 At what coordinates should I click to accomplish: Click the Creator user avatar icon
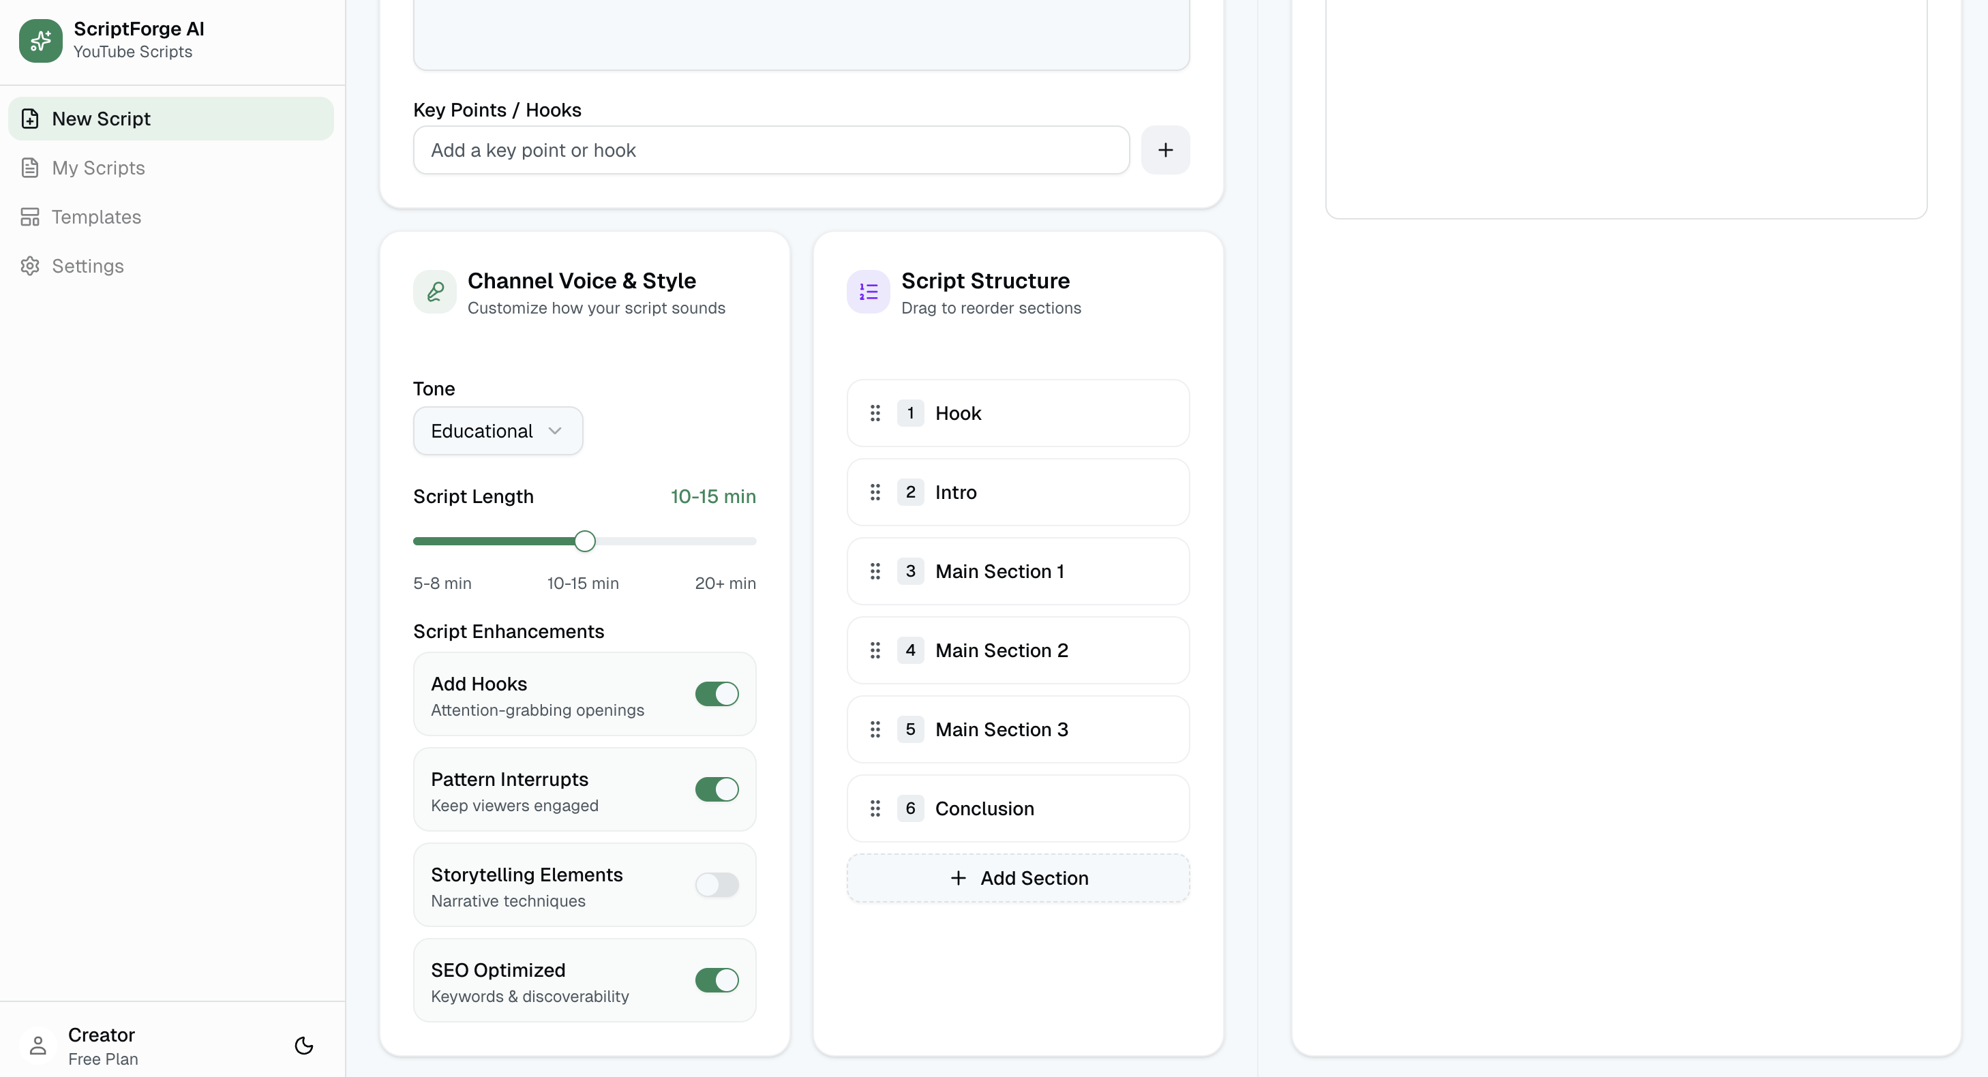[37, 1046]
